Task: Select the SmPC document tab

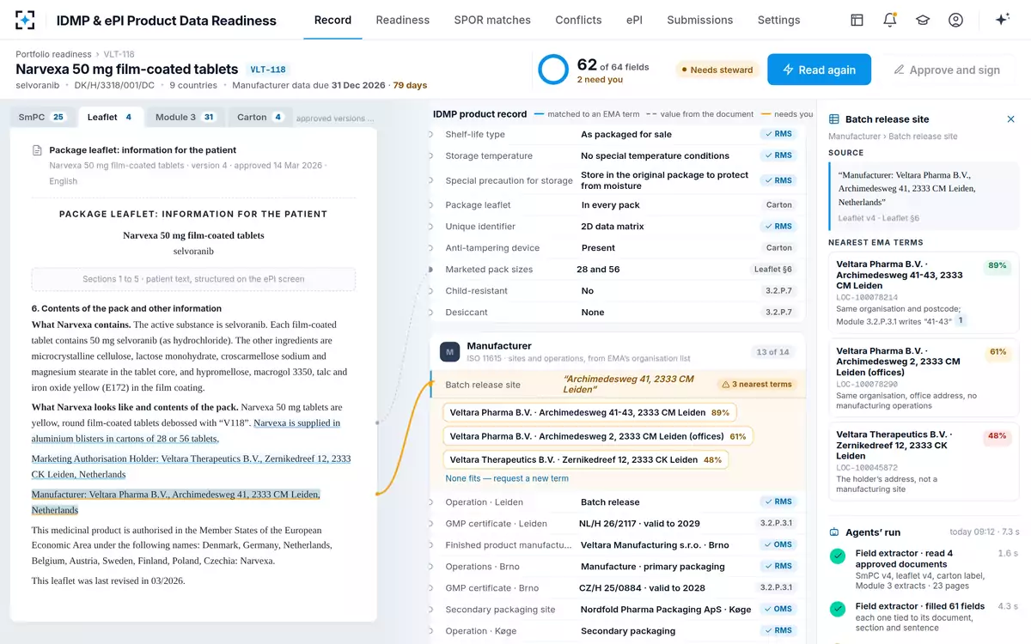Action: (43, 117)
